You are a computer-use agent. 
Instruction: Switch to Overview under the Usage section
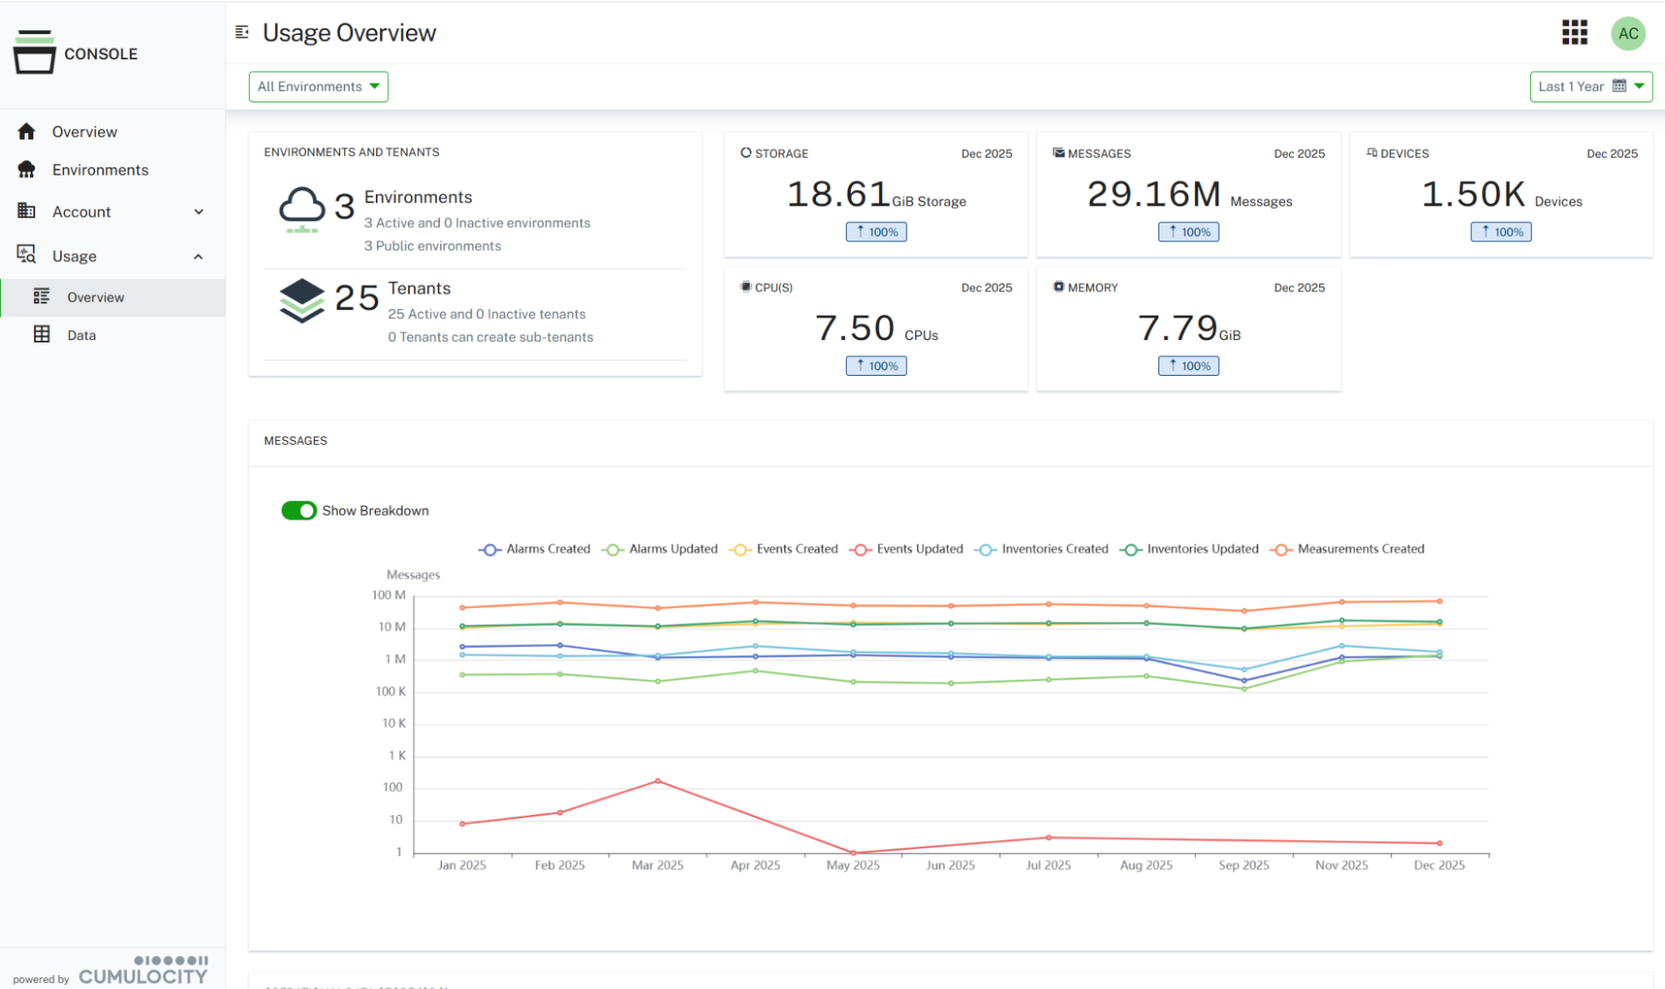click(x=94, y=297)
